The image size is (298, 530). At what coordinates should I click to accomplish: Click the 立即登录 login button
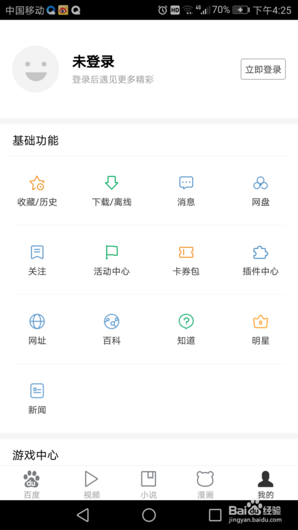pos(263,69)
